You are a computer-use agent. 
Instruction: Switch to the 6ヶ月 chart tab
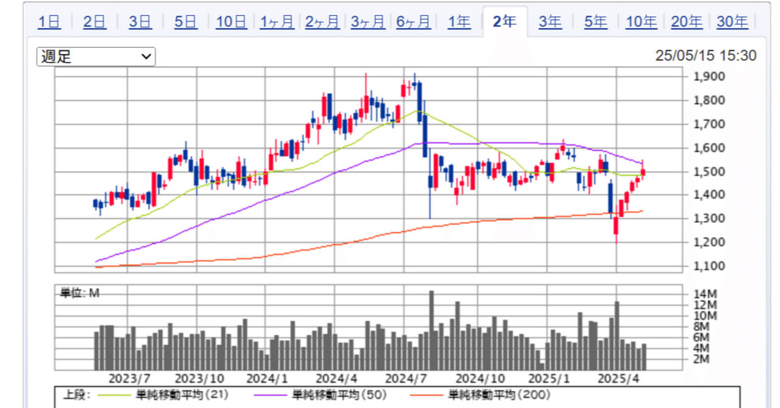414,23
